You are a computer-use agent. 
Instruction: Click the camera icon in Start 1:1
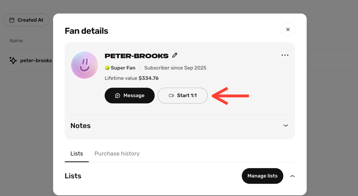[x=171, y=96]
